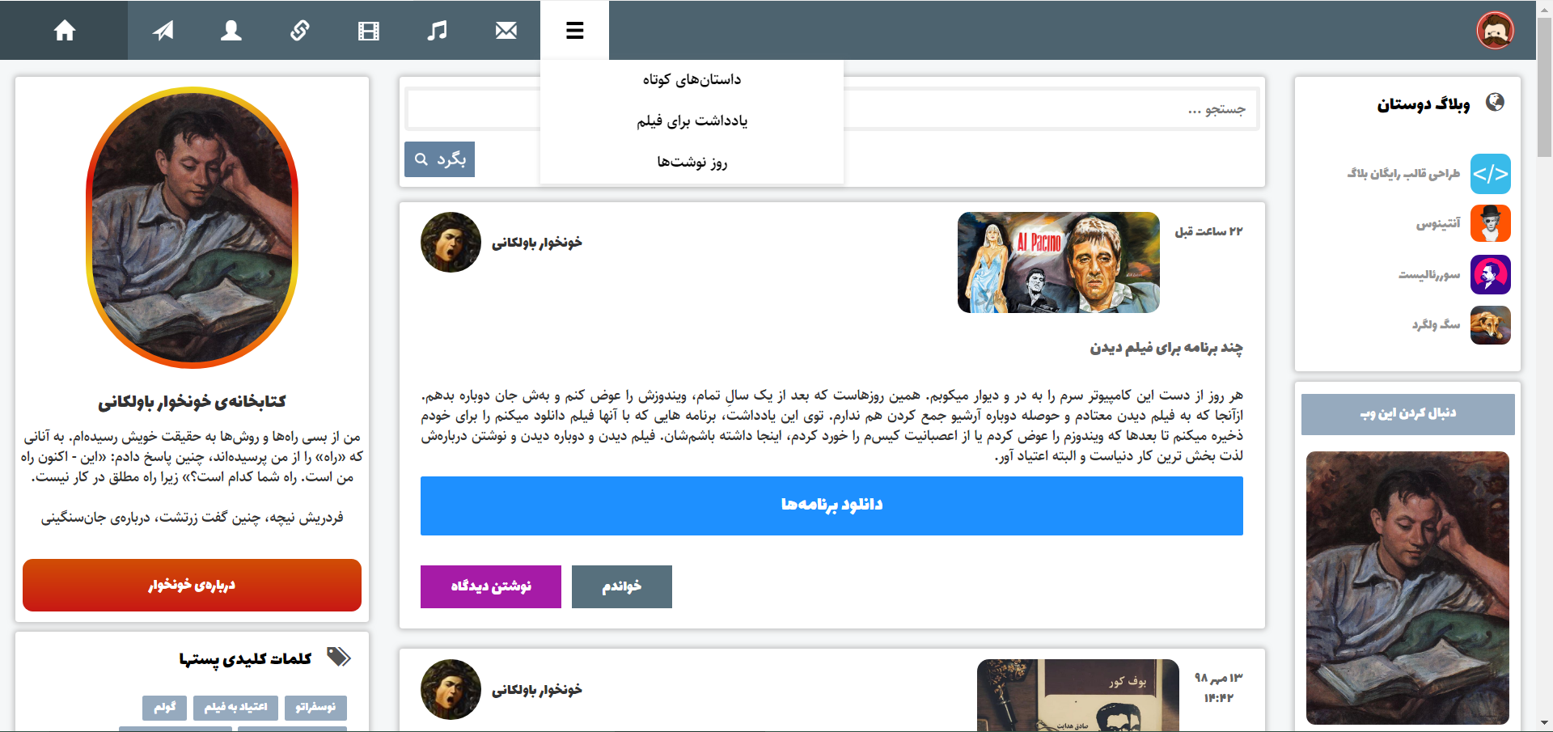
Task: Click the دنبال کردن این وب follow button
Action: coord(1407,414)
